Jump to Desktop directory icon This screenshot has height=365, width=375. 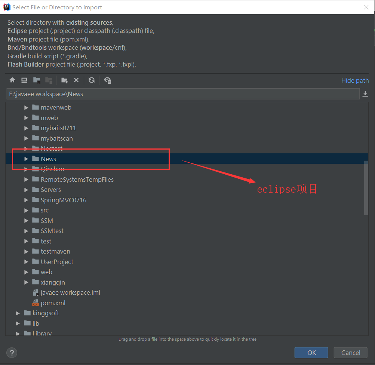click(24, 80)
